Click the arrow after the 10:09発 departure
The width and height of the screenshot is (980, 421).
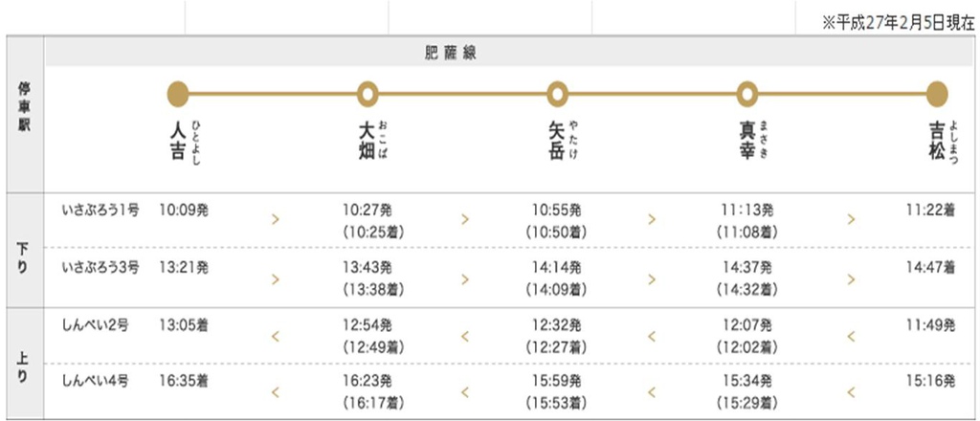[276, 219]
